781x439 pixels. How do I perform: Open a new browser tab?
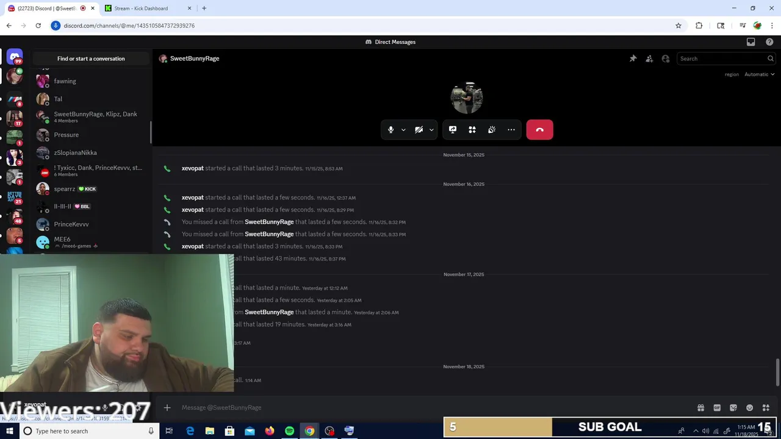pos(204,9)
